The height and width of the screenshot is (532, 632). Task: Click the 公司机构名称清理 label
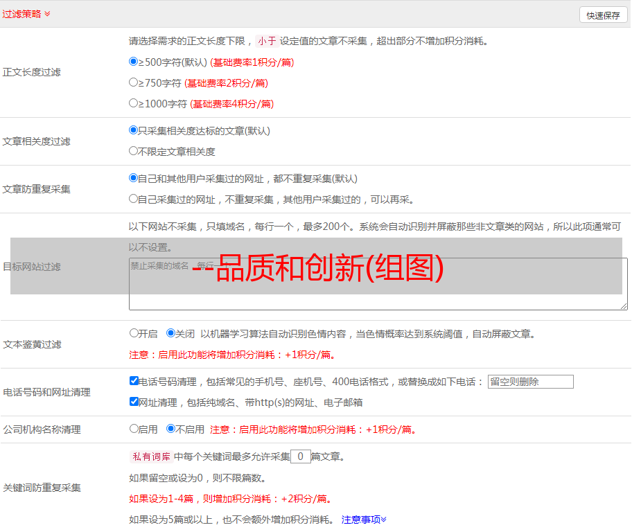pos(42,429)
